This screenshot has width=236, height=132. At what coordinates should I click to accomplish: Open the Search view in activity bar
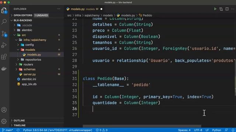(4, 22)
